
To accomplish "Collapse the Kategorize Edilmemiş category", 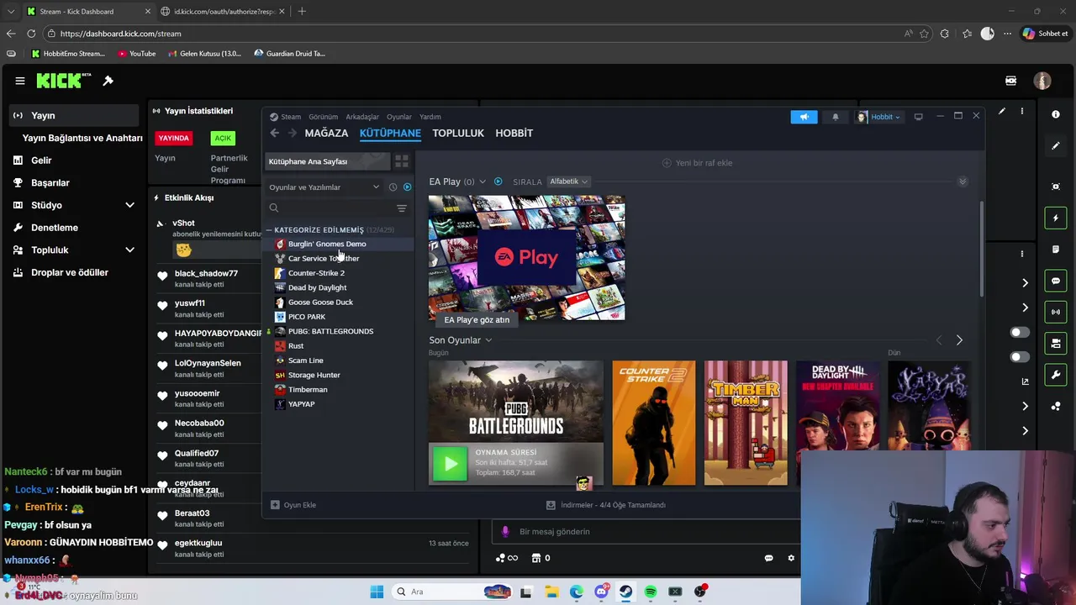I will 270,229.
